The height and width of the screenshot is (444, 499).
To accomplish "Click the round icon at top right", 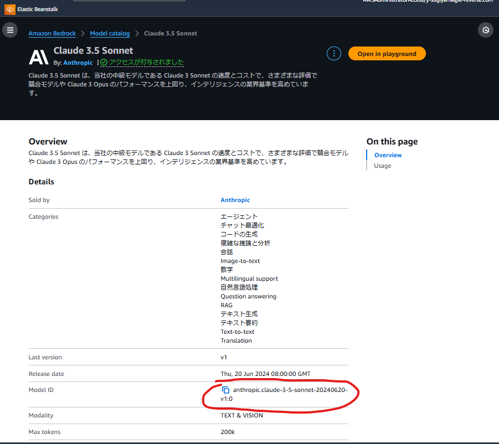I will point(486,30).
